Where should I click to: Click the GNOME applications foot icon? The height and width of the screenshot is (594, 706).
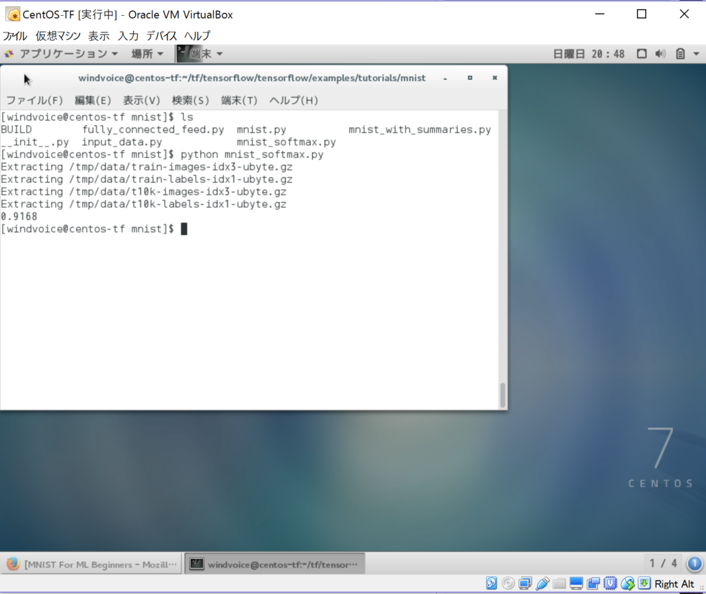pyautogui.click(x=9, y=54)
